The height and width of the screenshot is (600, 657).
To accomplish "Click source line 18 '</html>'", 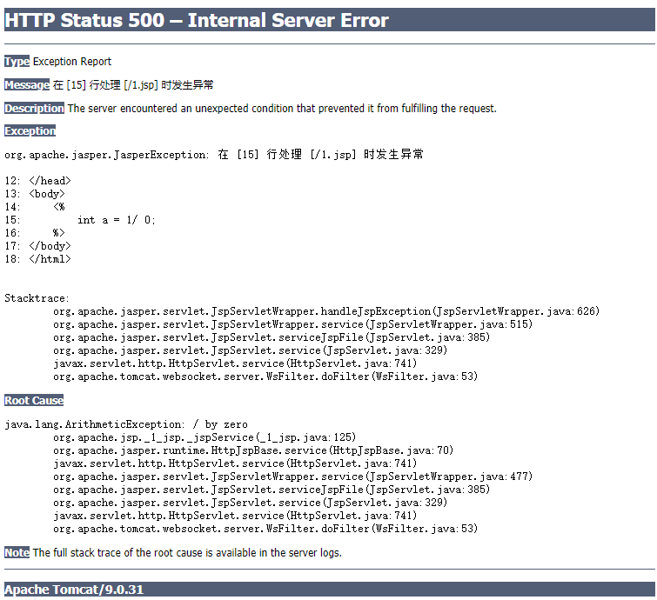I will [x=37, y=259].
